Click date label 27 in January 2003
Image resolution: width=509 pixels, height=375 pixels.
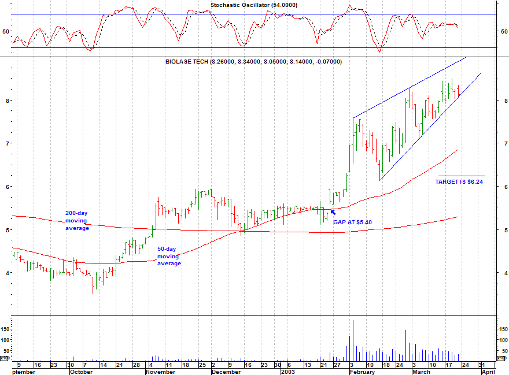pyautogui.click(x=337, y=365)
